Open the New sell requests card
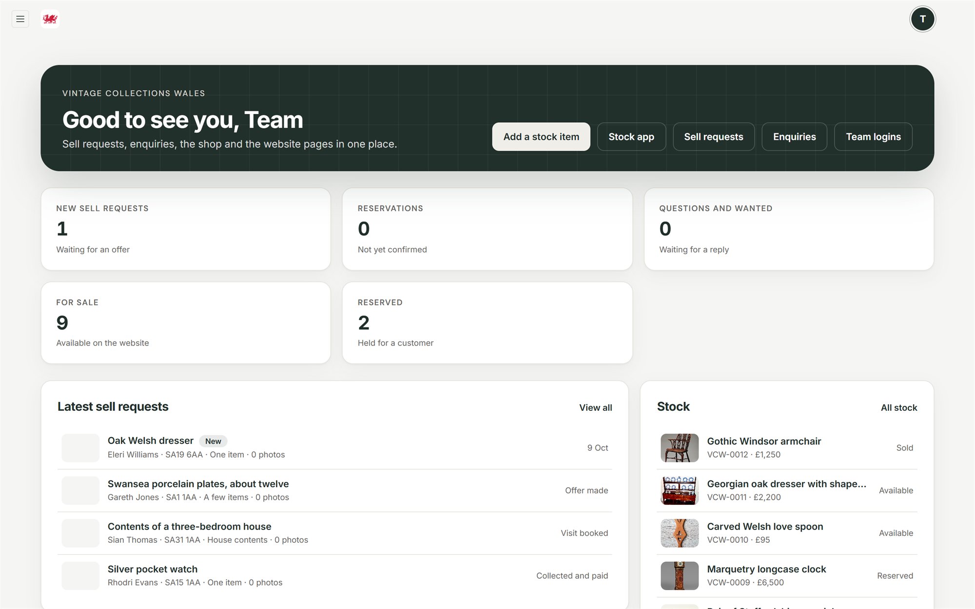975x609 pixels. coord(186,229)
